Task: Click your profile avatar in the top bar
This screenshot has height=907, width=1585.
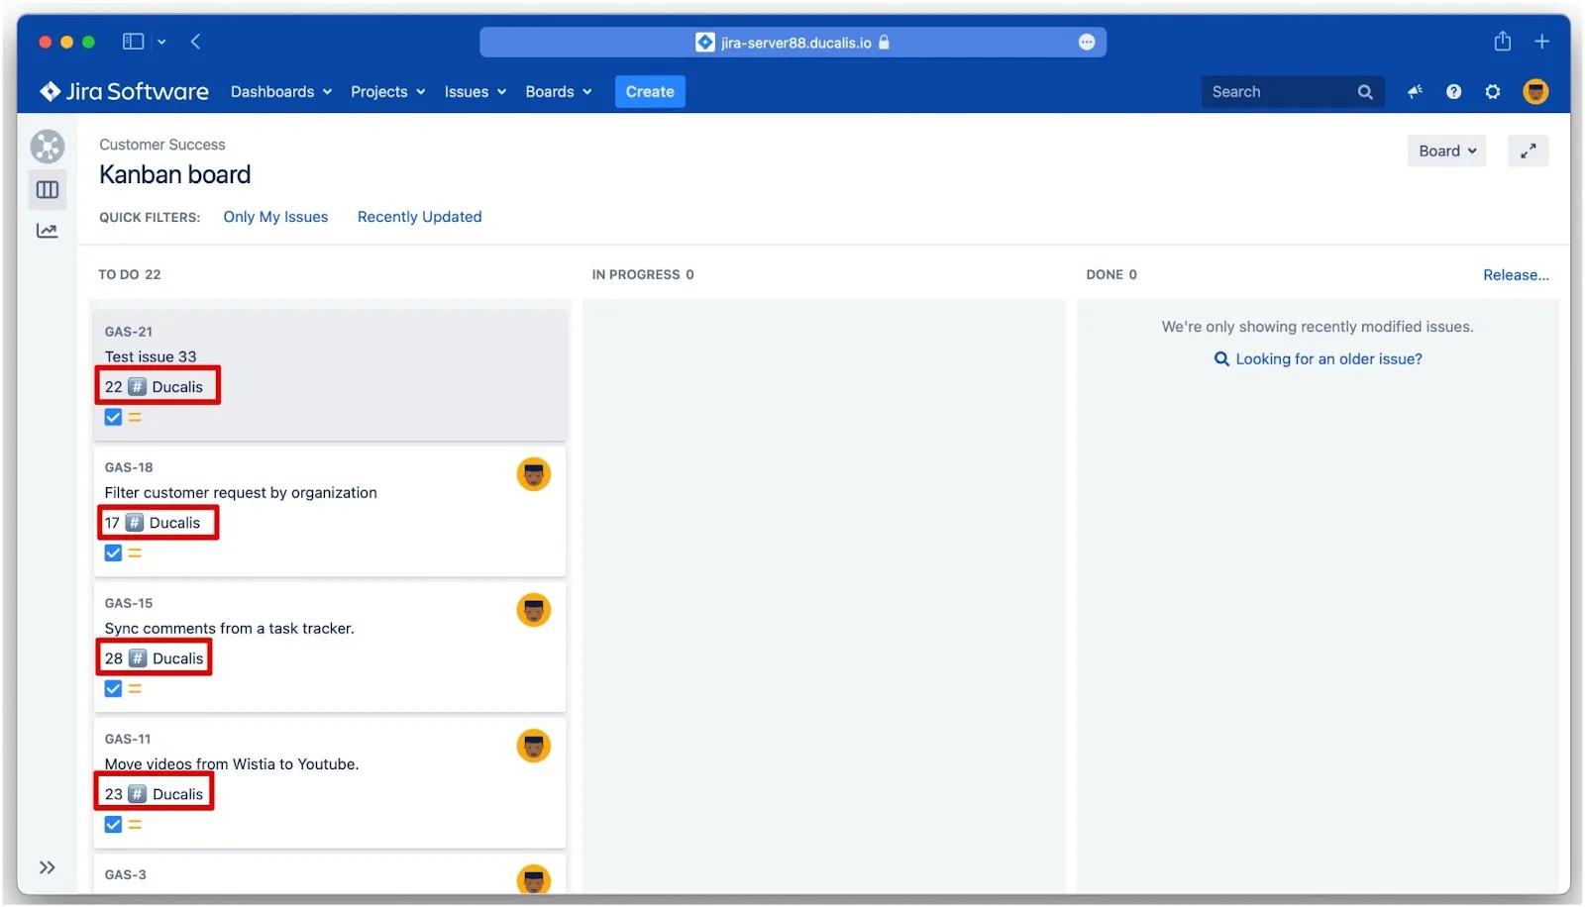Action: click(1534, 91)
